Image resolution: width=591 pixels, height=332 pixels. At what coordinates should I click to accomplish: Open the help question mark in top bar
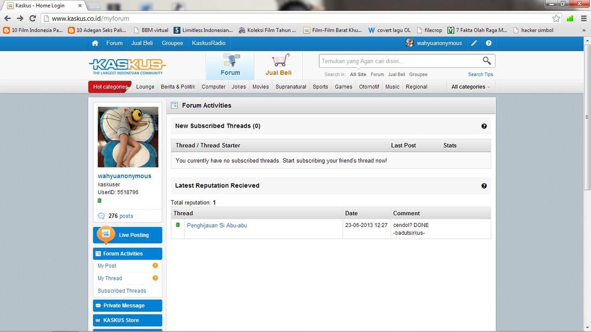[x=488, y=43]
